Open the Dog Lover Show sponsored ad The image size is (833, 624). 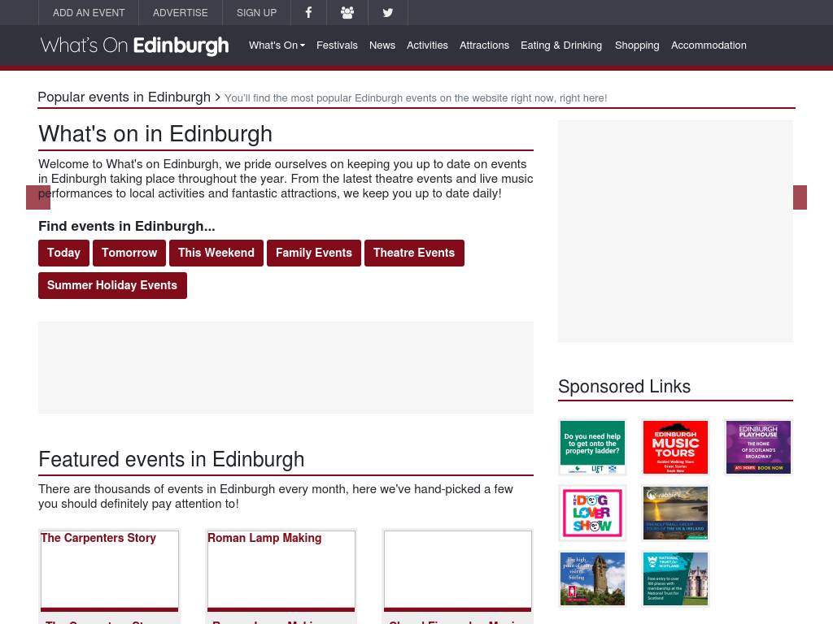click(592, 513)
